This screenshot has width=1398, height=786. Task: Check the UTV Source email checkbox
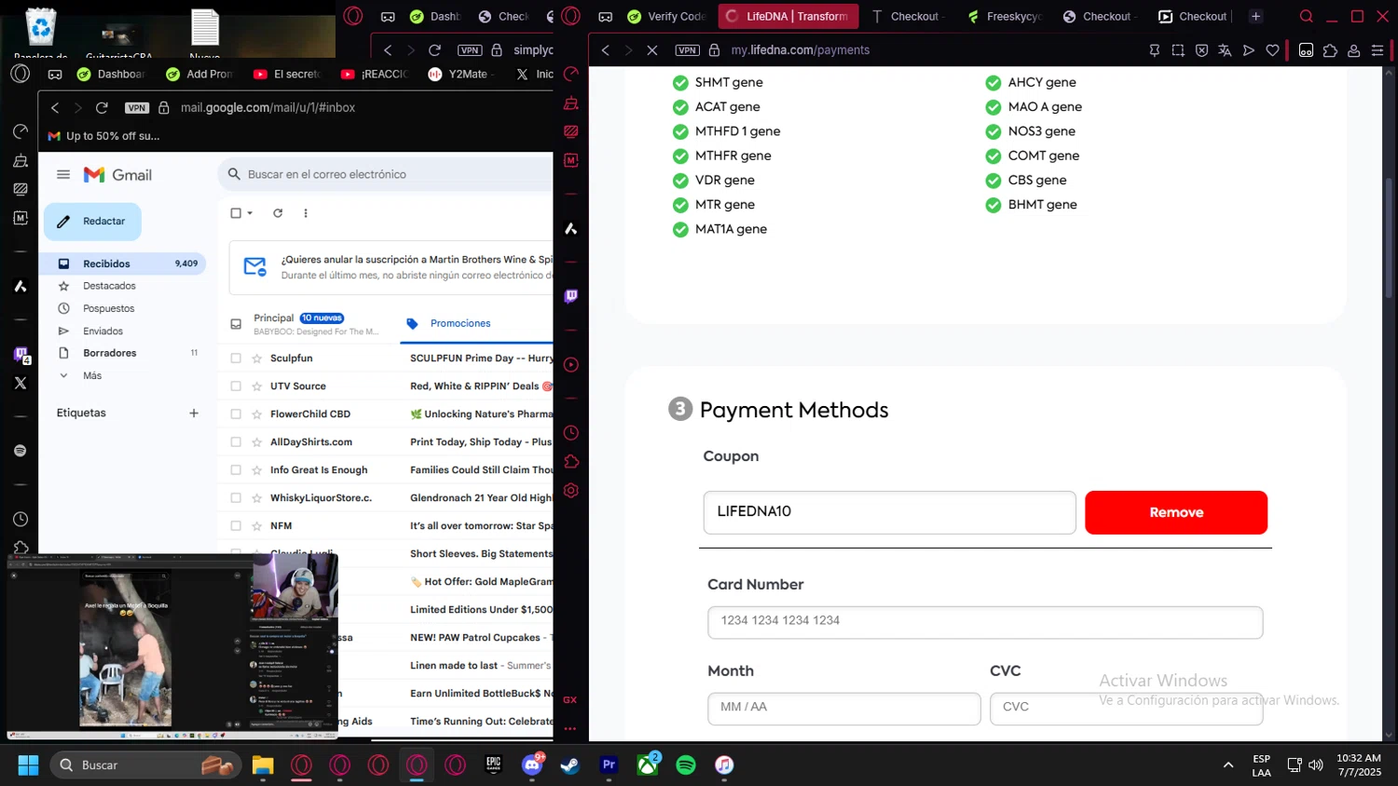click(x=236, y=386)
